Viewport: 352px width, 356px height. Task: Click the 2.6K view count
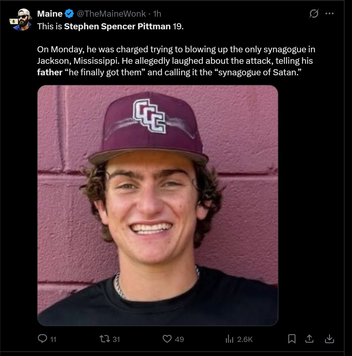pos(245,339)
